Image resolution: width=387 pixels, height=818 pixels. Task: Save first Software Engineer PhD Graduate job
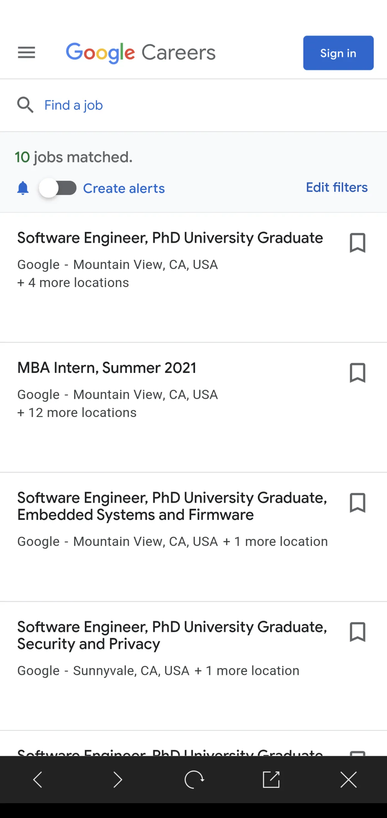click(357, 243)
